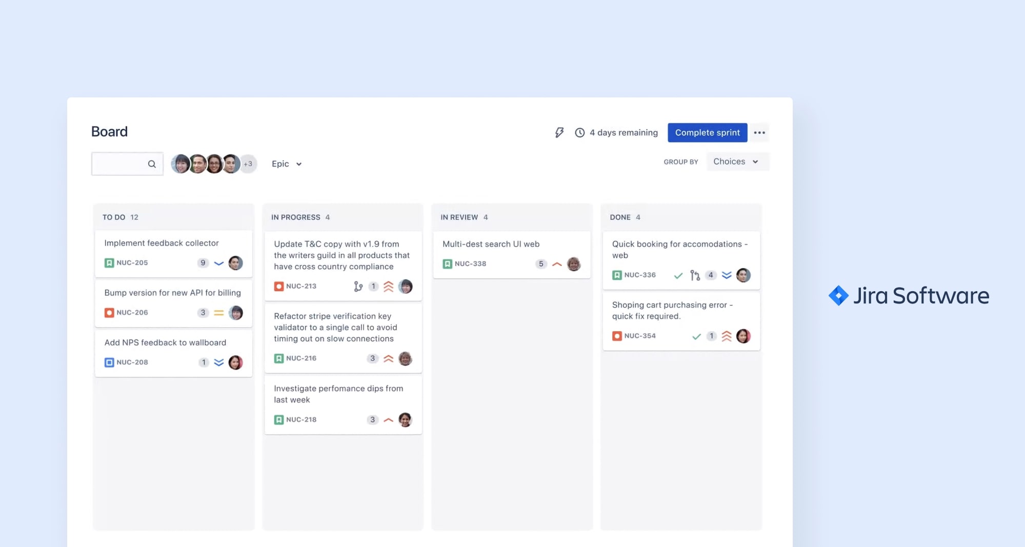This screenshot has height=547, width=1025.
Task: Click the priority arrow on NUC-218
Action: 389,420
